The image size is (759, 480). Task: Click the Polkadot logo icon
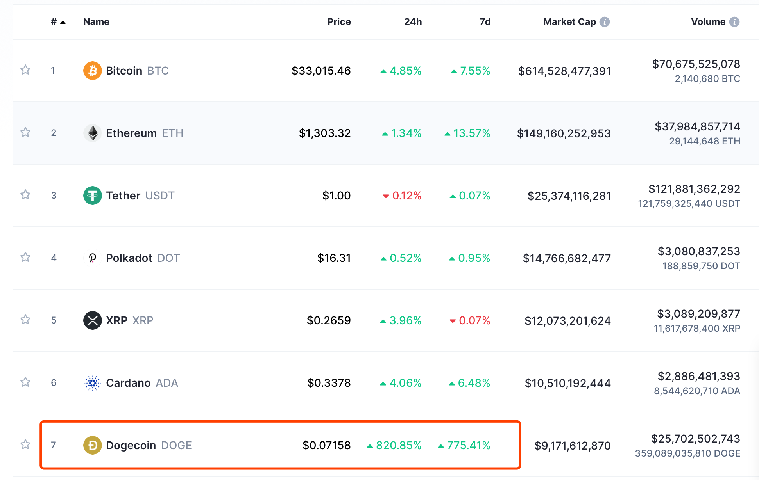pos(92,258)
